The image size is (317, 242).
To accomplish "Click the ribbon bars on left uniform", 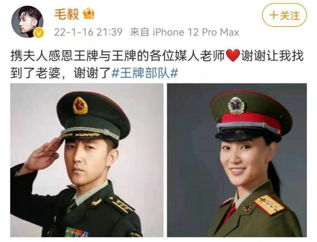I will pyautogui.click(x=77, y=232).
